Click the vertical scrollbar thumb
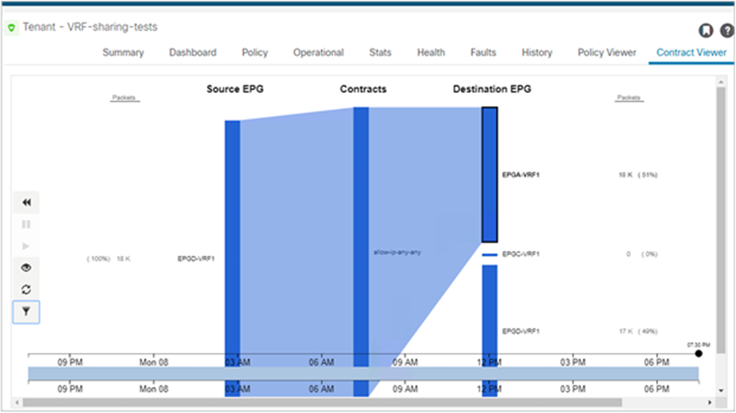Viewport: 736px width, 413px height. [x=721, y=220]
